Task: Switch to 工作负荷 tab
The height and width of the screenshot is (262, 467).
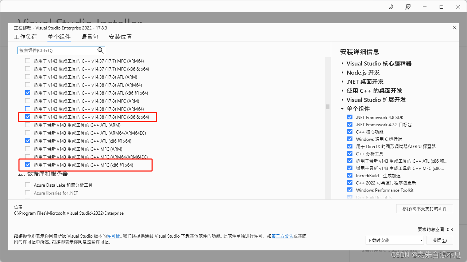Action: [x=26, y=37]
